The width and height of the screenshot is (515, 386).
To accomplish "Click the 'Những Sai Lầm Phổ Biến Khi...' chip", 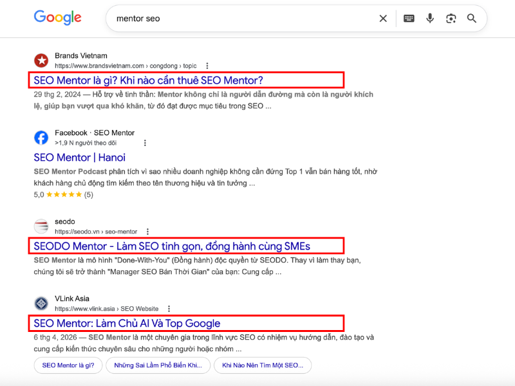I will point(158,365).
